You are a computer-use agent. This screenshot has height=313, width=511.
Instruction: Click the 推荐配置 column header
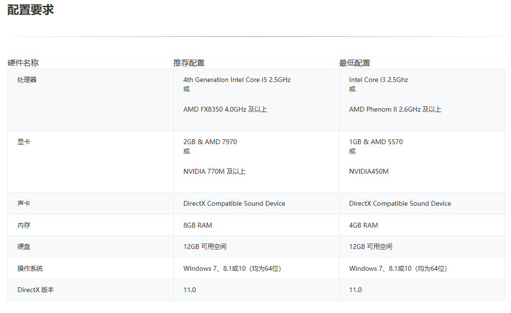(x=189, y=63)
